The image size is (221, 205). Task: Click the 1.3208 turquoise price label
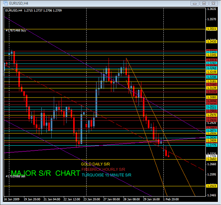point(211,77)
